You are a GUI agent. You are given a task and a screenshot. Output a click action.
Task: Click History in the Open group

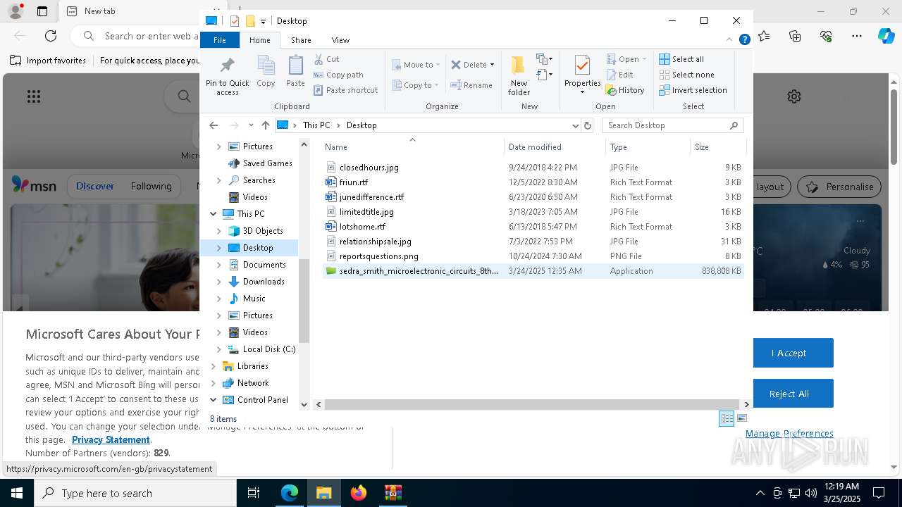(625, 90)
